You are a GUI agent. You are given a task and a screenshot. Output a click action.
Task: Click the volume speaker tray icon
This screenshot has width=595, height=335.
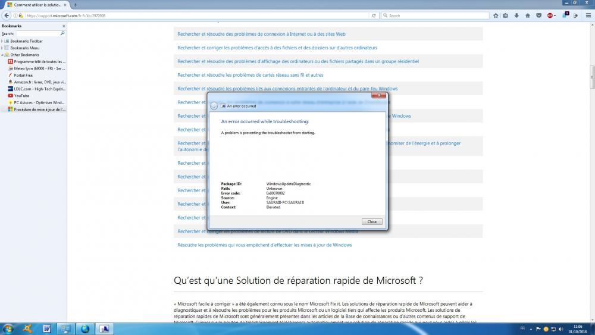[561, 329]
